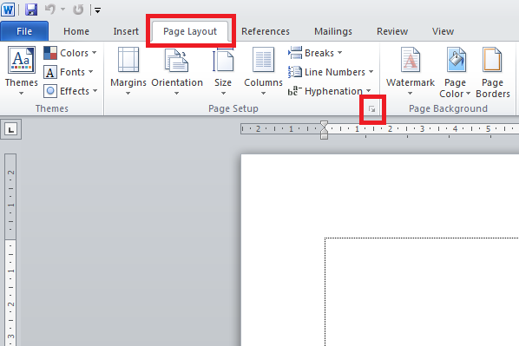Open the Line Numbers dropdown
This screenshot has width=519, height=346.
pyautogui.click(x=331, y=72)
